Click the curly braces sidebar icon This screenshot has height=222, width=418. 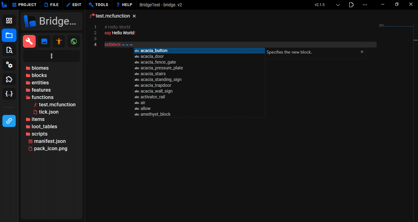[x=9, y=94]
